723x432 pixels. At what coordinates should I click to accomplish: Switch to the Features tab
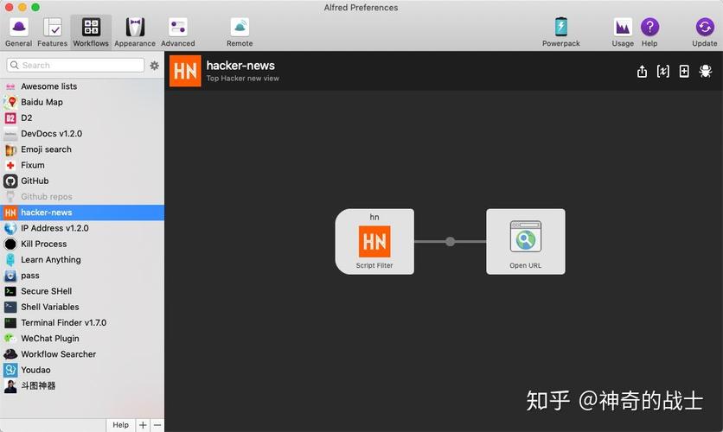[52, 32]
